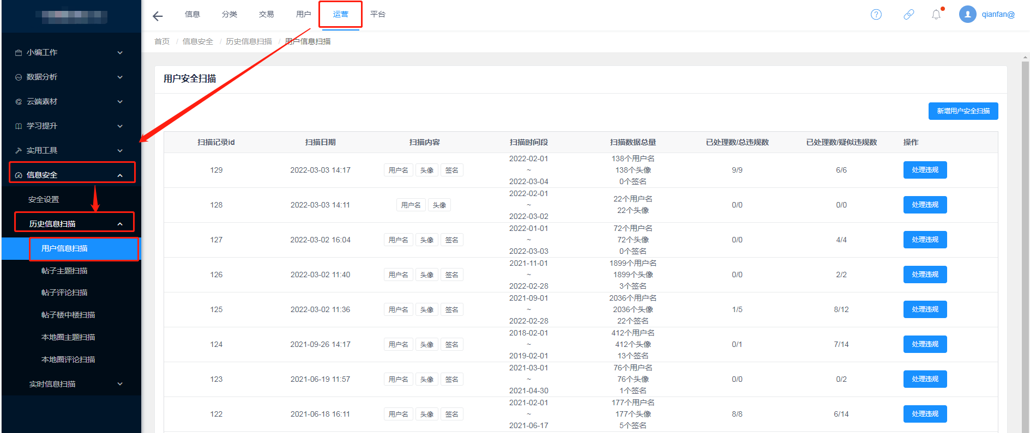Click 扫描数据总量 column header

tap(633, 142)
